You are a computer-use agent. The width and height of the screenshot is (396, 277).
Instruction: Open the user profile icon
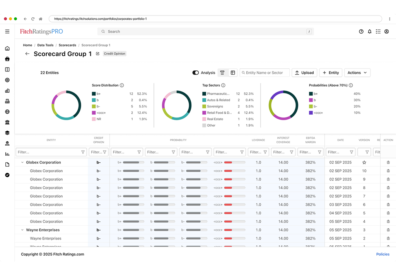[386, 32]
